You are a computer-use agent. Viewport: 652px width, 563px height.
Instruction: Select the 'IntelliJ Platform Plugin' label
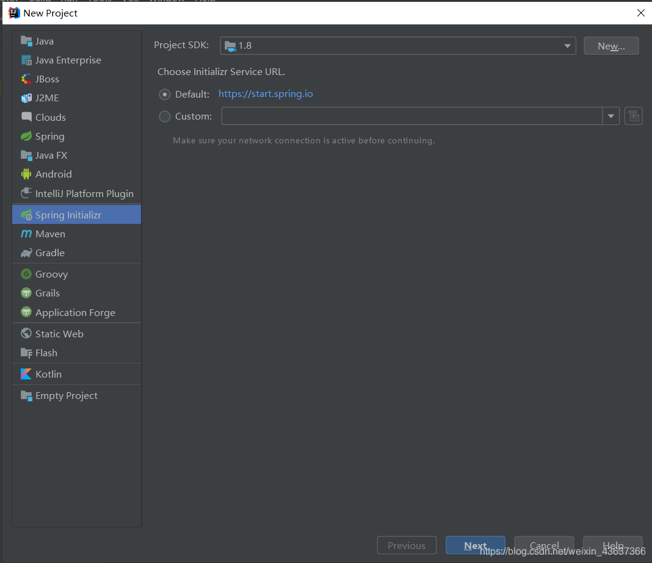tap(84, 193)
